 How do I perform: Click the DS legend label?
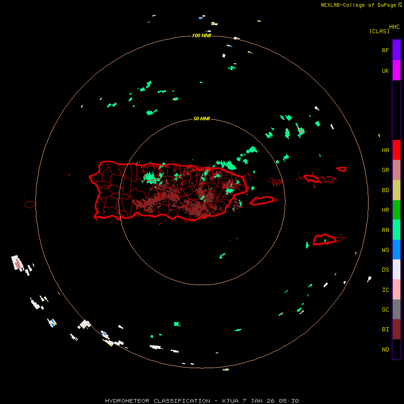[x=385, y=269]
